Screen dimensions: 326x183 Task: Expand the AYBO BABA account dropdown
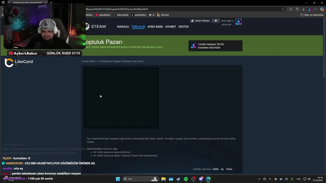(227, 21)
